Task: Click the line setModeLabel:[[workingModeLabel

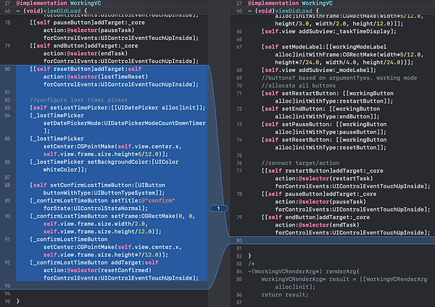Action: (x=324, y=47)
